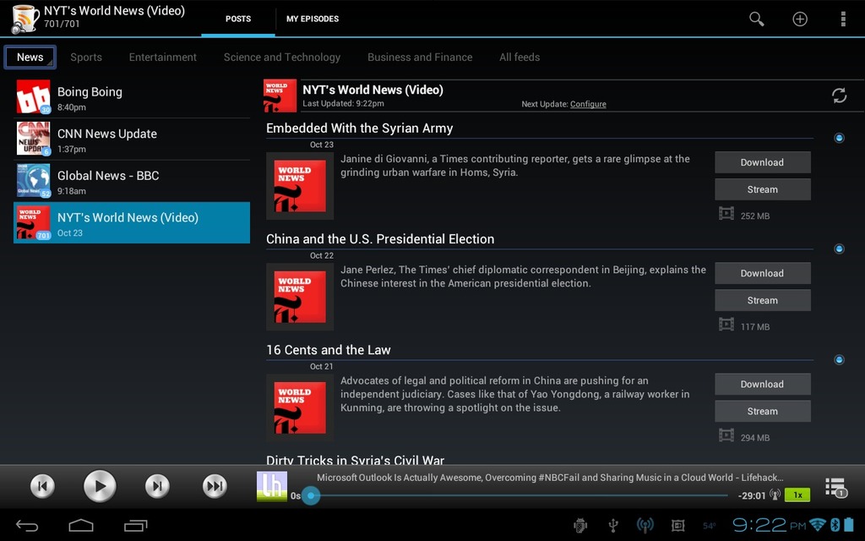
Task: Fast forward with double arrow button
Action: pos(215,486)
